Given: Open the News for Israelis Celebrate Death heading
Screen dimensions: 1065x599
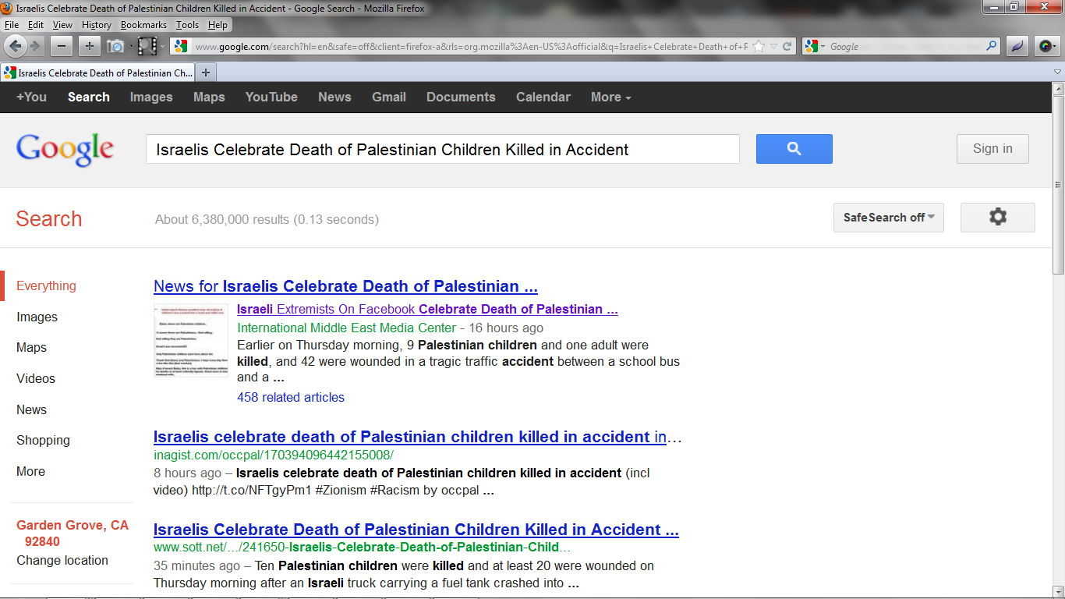Looking at the screenshot, I should [x=345, y=286].
